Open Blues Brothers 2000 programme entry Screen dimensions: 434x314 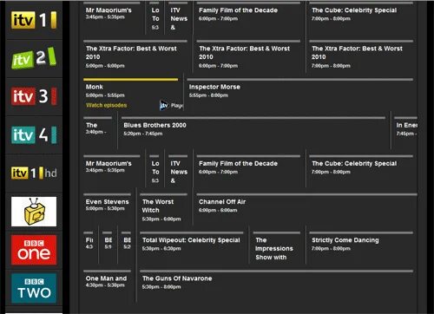pyautogui.click(x=253, y=132)
